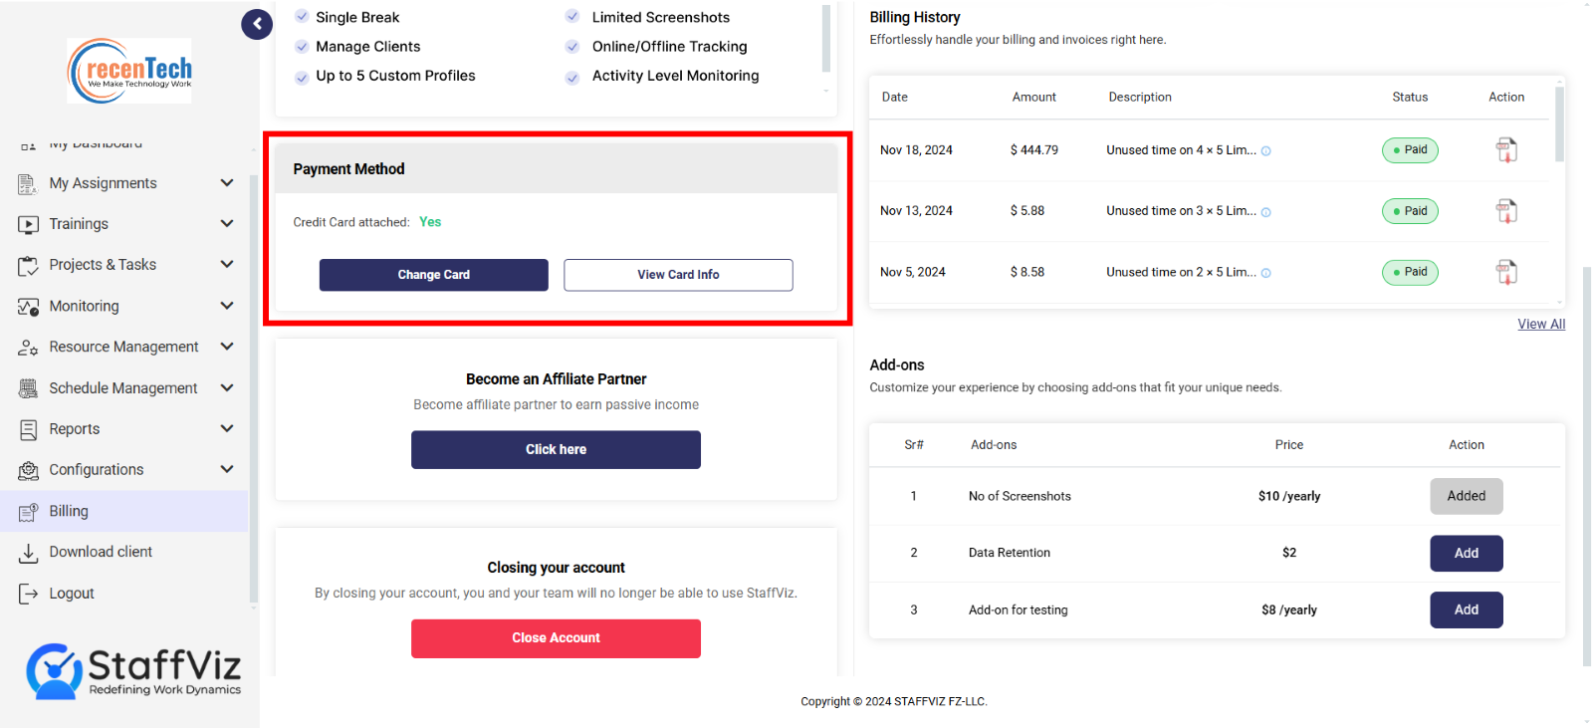Open invoice PDF icon for Nov 5, 2024
1593x728 pixels.
tap(1506, 272)
